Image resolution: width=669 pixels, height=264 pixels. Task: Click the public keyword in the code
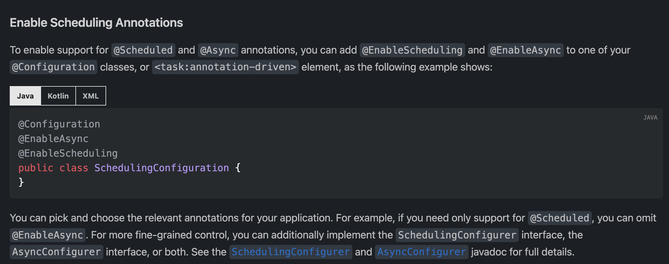pyautogui.click(x=36, y=168)
